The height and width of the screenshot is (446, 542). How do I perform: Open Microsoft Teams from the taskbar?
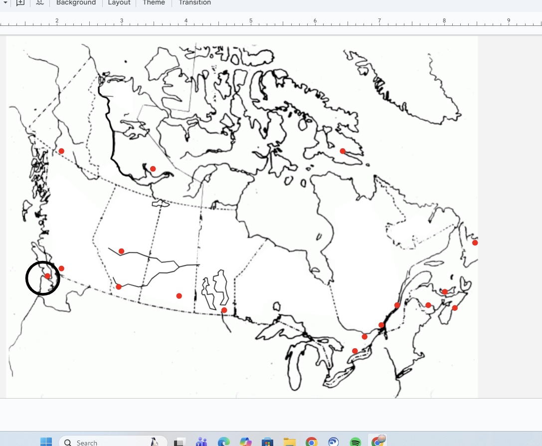[x=201, y=442]
